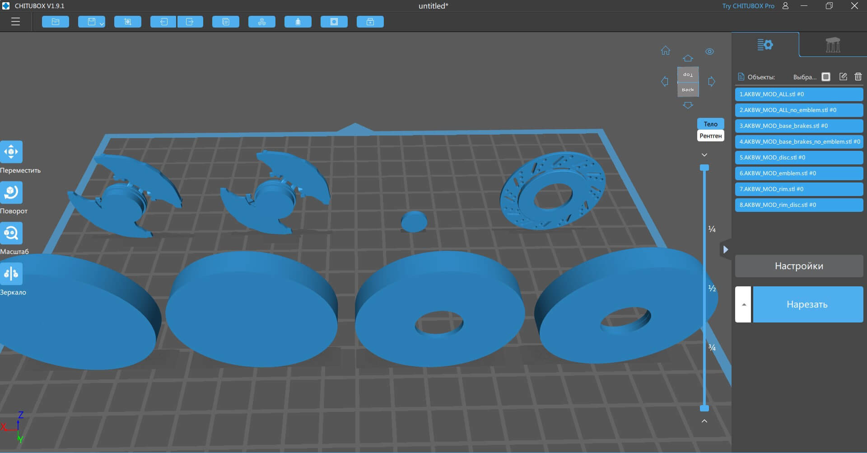The image size is (867, 453).
Task: Click the redo arrow toolbar button
Action: [x=190, y=22]
